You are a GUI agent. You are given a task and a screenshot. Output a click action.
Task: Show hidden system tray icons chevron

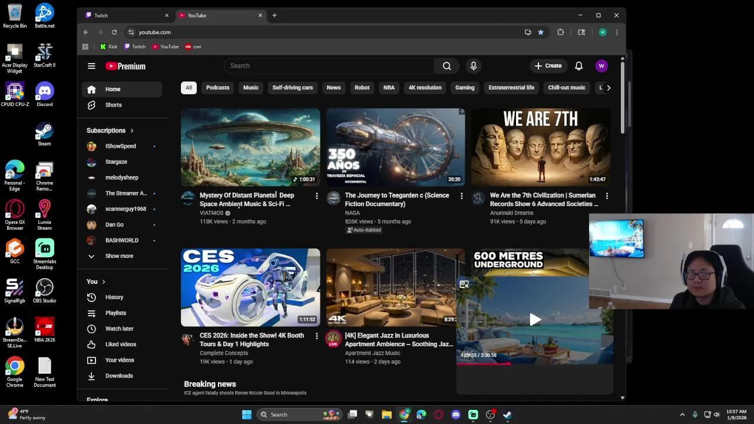[682, 415]
